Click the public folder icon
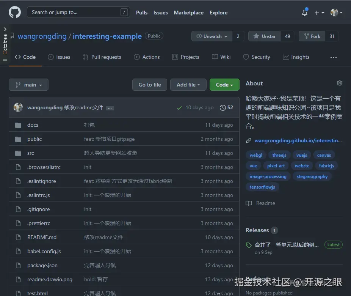Image resolution: width=351 pixels, height=296 pixels. coord(18,139)
